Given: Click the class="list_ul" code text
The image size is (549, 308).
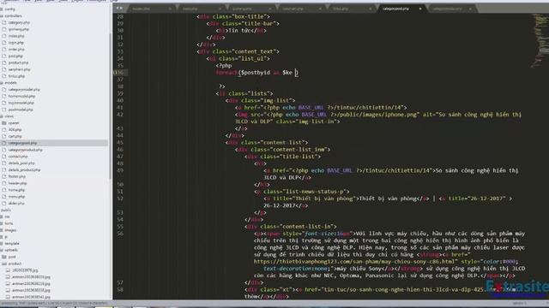Looking at the screenshot, I should point(243,59).
